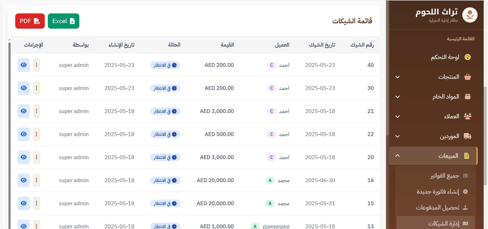Click the eye view icon for cheque 21
Viewport: 488px width, 229px height.
pyautogui.click(x=24, y=111)
